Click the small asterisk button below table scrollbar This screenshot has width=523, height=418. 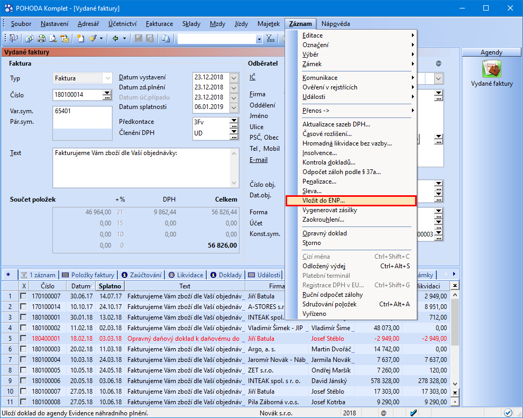[454, 402]
